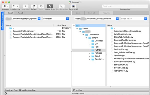The height and width of the screenshot is (95, 150).
Task: Click the GoogleSelectedText.py file icon
Action: (112, 52)
